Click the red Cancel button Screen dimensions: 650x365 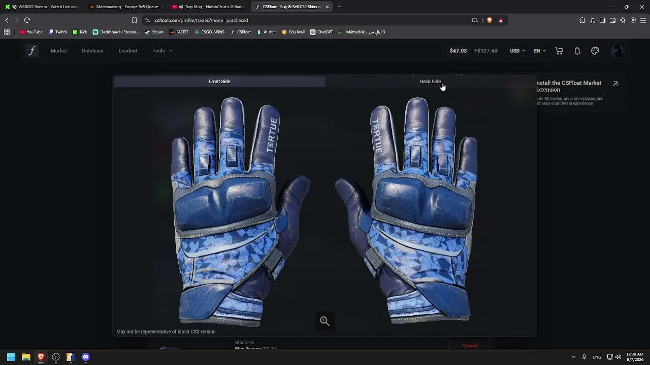coord(470,346)
